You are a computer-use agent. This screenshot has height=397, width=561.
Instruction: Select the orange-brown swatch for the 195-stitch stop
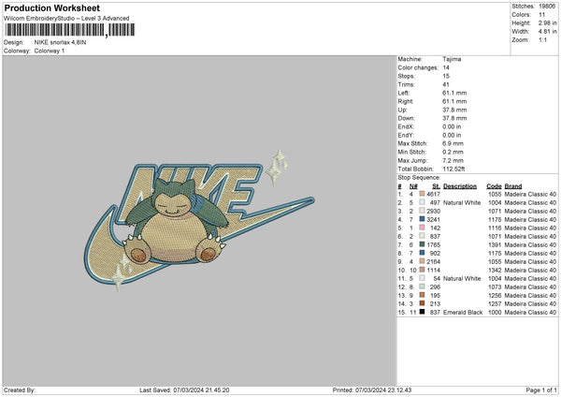(x=423, y=295)
